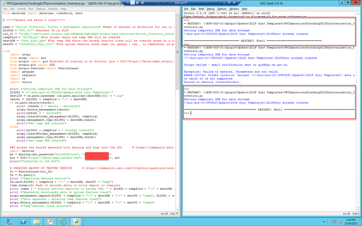Screen dimensions: 362x226
Task: Click the connection bar lock icon
Action: point(137,3)
